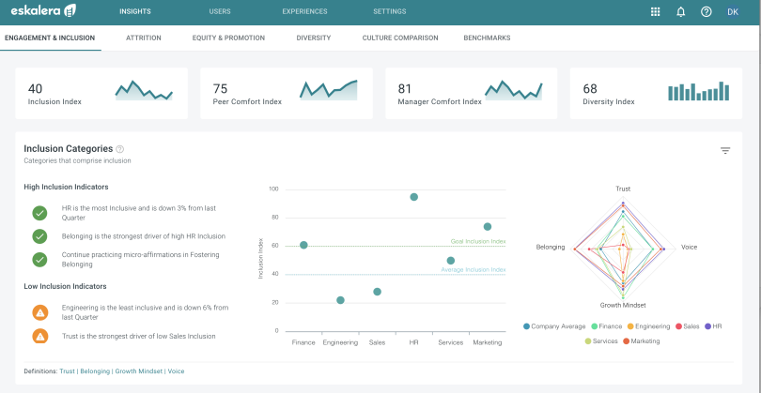Open the Inclusion Categories filter icon
The width and height of the screenshot is (761, 393).
tap(725, 151)
